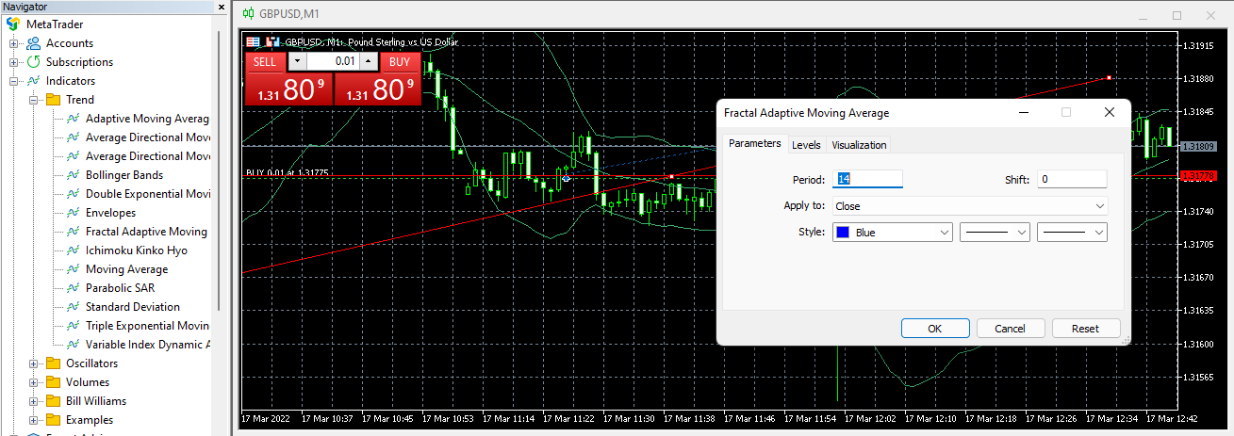This screenshot has height=436, width=1234.
Task: Select the Standard Deviation indicator icon
Action: tap(73, 307)
